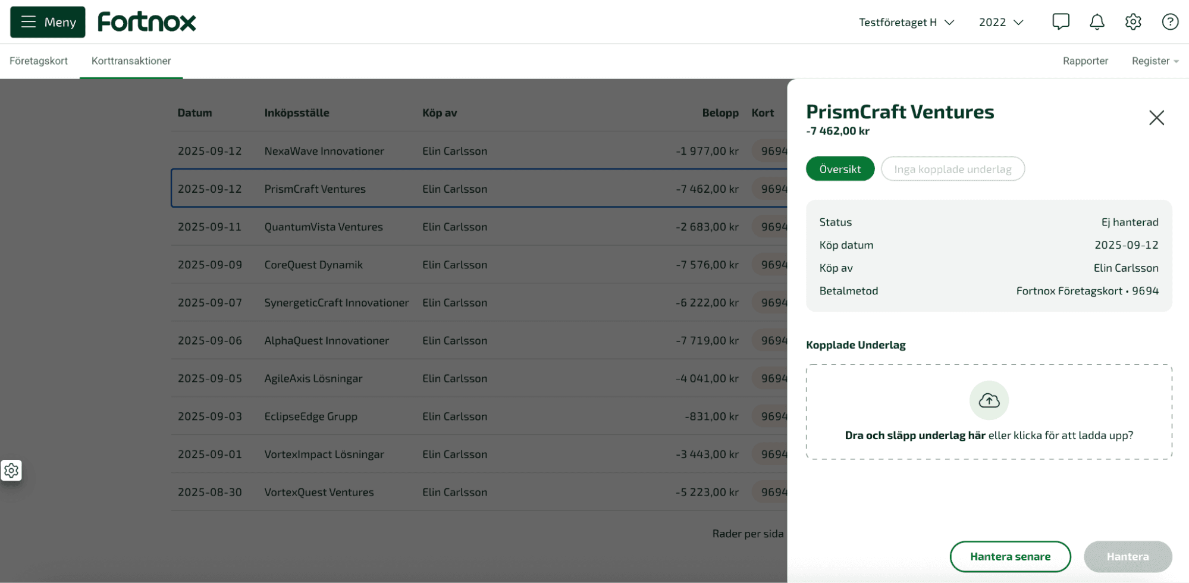Click the floating gear icon at left edge
The image size is (1189, 583).
click(11, 471)
